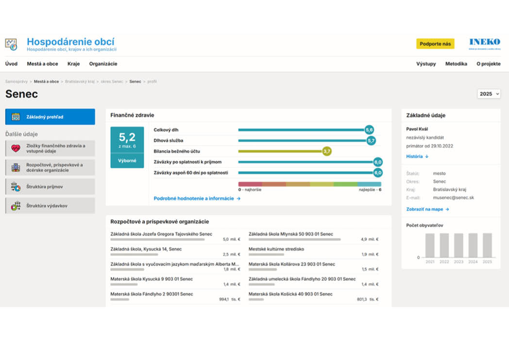Click the Hospodárenie obcí logo icon
The height and width of the screenshot is (340, 509).
[x=11, y=45]
